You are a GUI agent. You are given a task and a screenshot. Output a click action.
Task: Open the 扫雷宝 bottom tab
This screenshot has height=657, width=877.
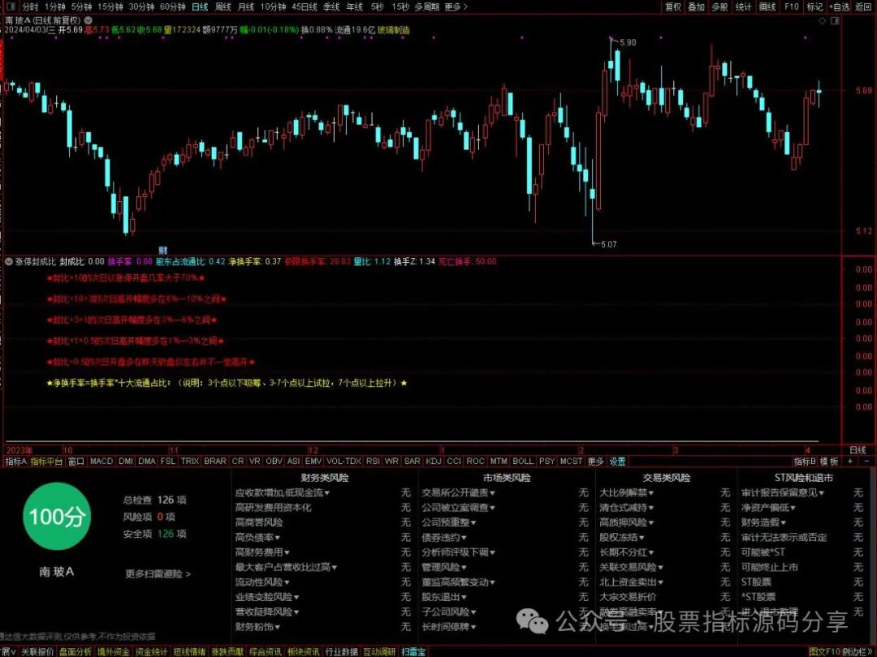413,652
